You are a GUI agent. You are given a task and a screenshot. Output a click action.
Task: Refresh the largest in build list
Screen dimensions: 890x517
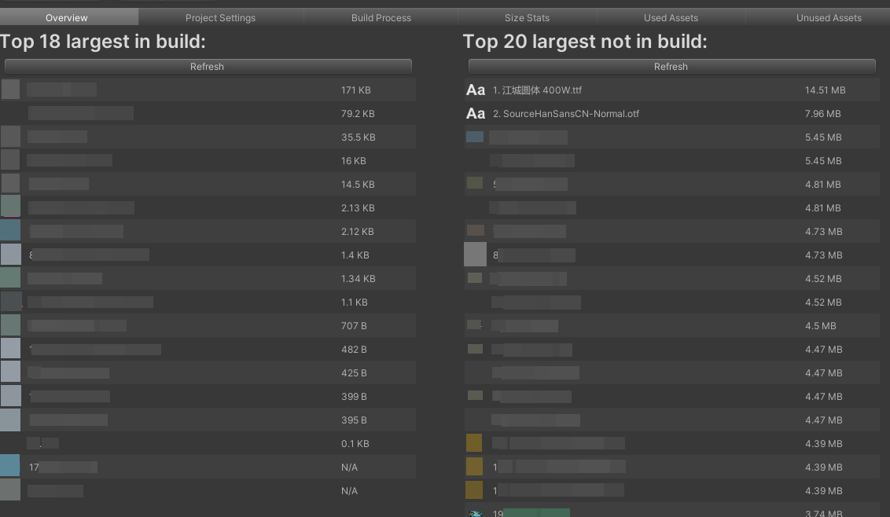click(x=208, y=67)
